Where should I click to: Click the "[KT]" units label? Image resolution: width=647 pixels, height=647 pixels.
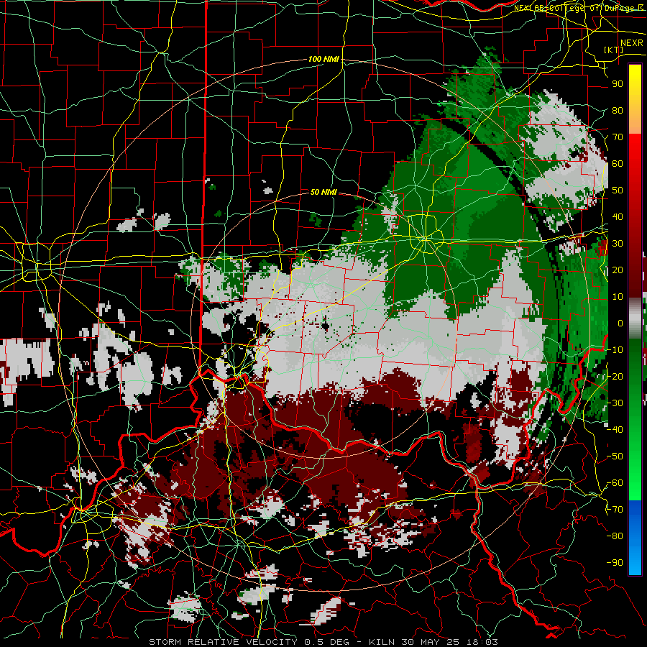click(614, 50)
